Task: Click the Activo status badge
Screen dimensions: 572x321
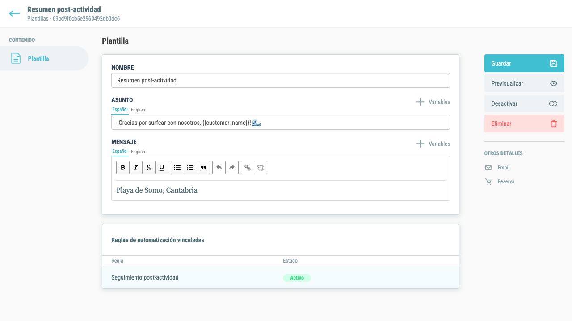Action: point(297,278)
